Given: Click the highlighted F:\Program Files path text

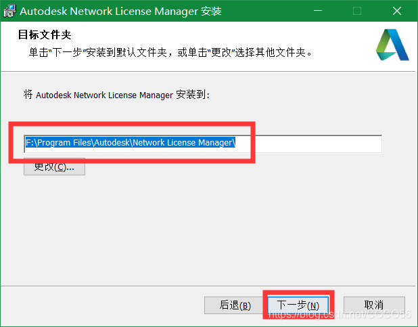Looking at the screenshot, I should pos(53,143).
